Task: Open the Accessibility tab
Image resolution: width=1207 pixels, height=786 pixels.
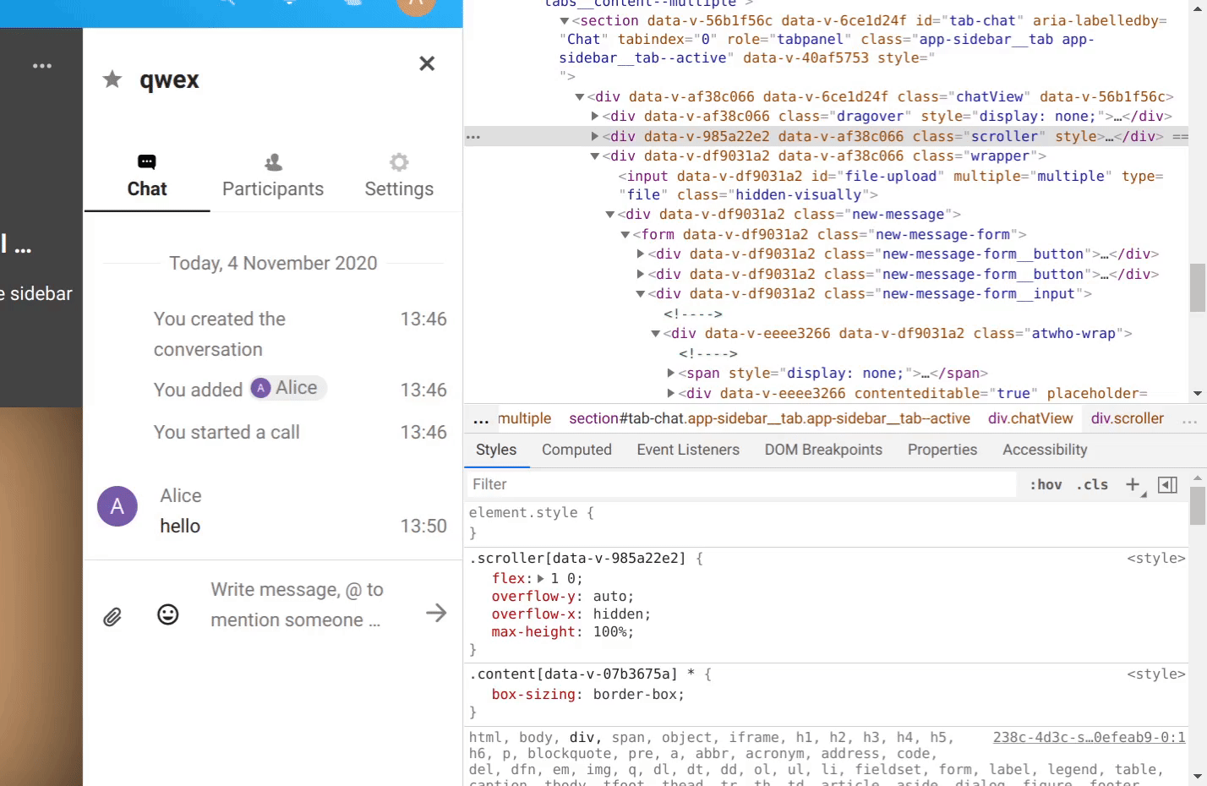Action: (1045, 450)
